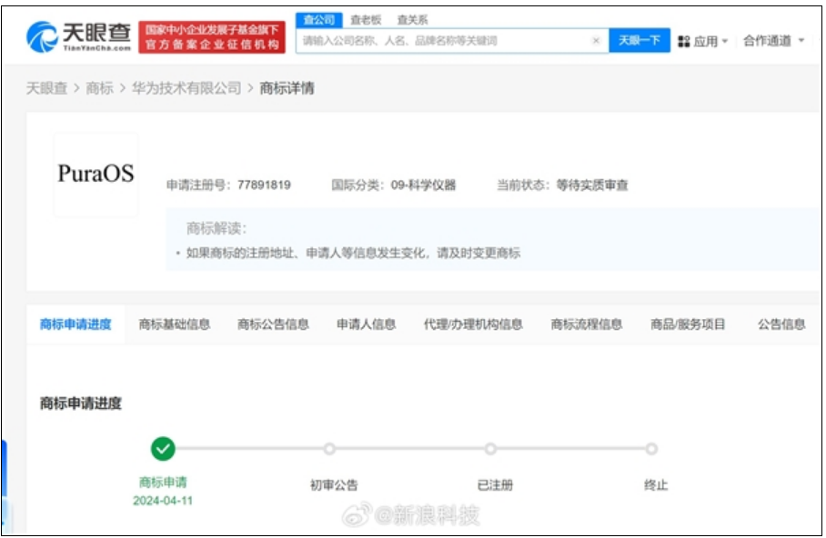Open the 代理/办理机构信息 tab
Screen dimensions: 826x538
tap(473, 324)
